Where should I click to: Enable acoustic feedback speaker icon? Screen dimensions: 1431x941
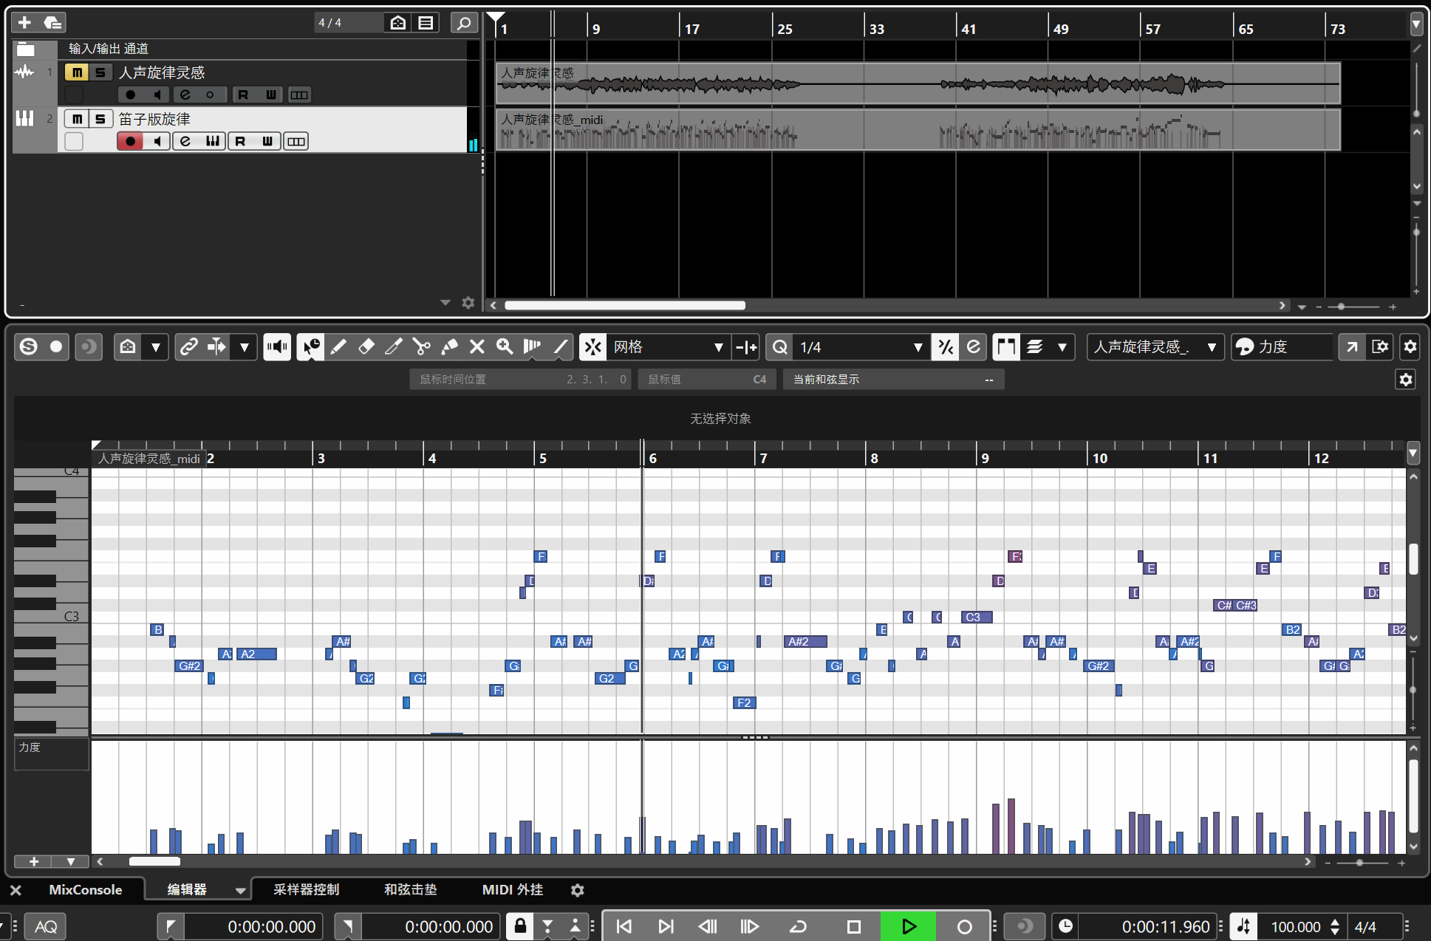[x=277, y=347]
